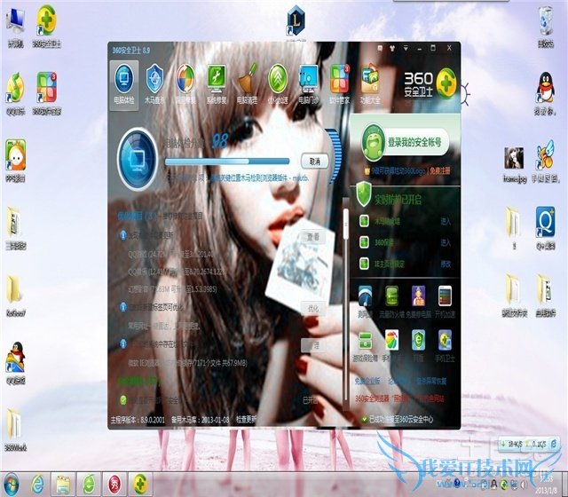Open the 腾讯QQ penguin desktop icon
568x497 pixels.
(545, 94)
